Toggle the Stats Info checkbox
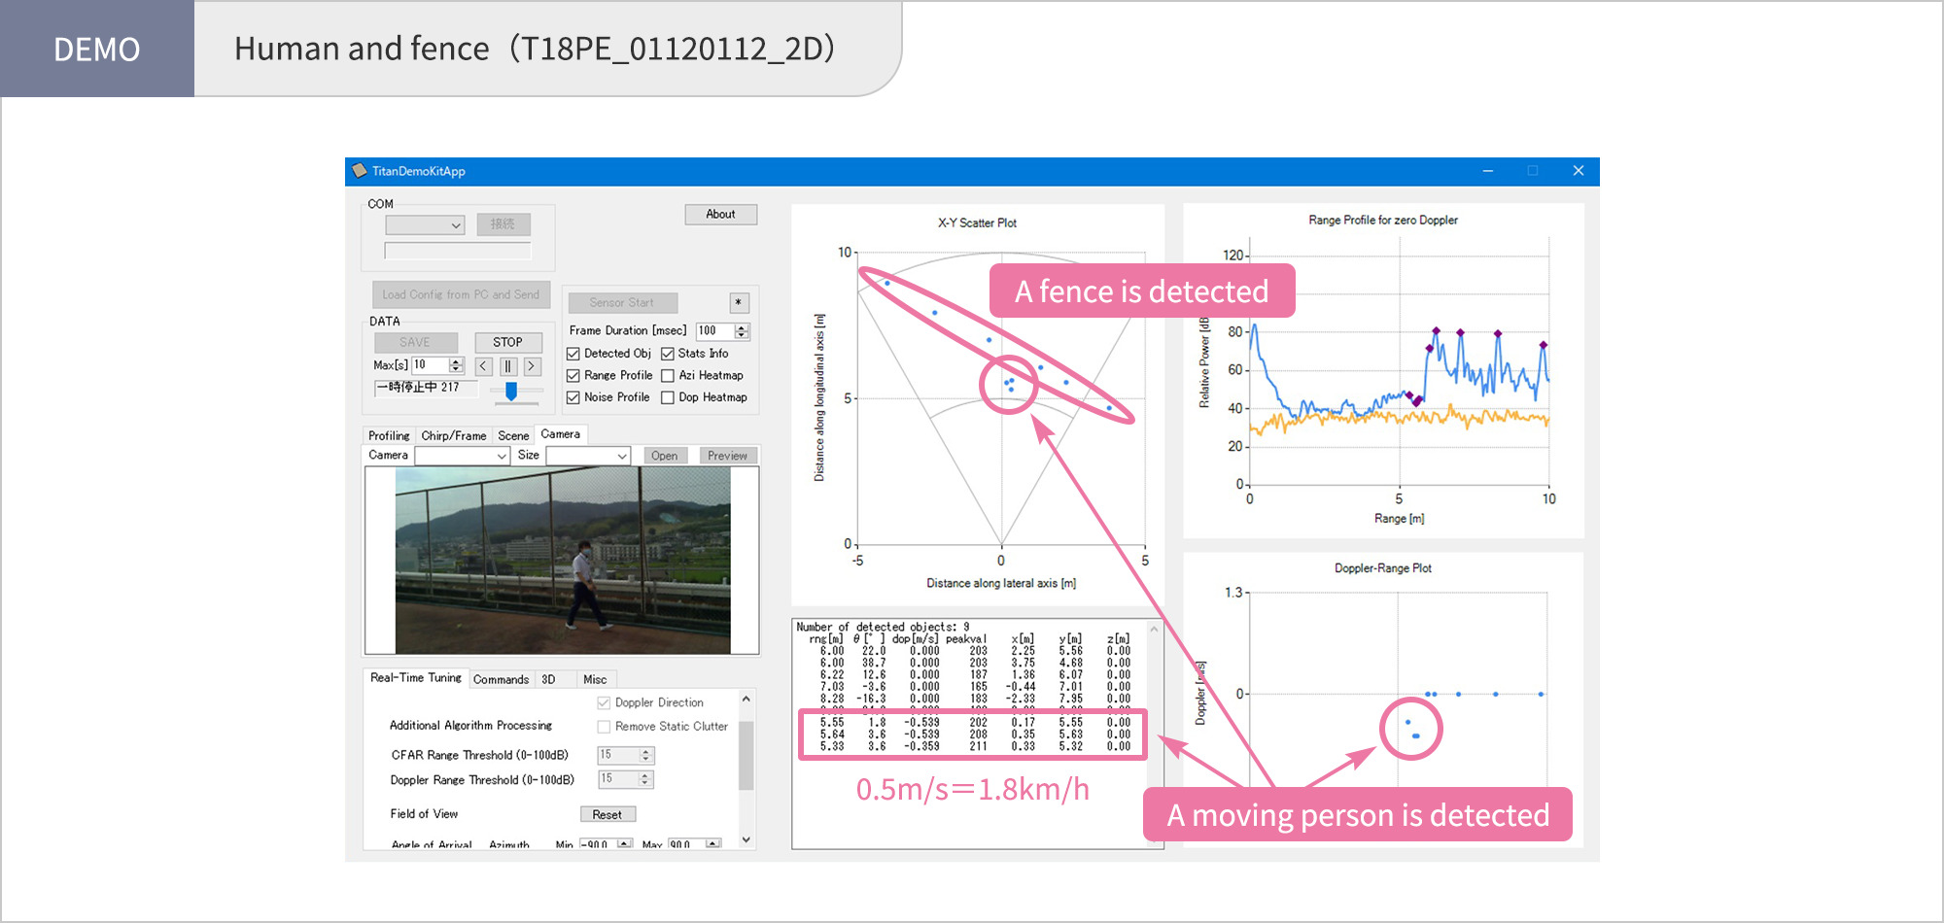The image size is (1944, 923). click(668, 354)
